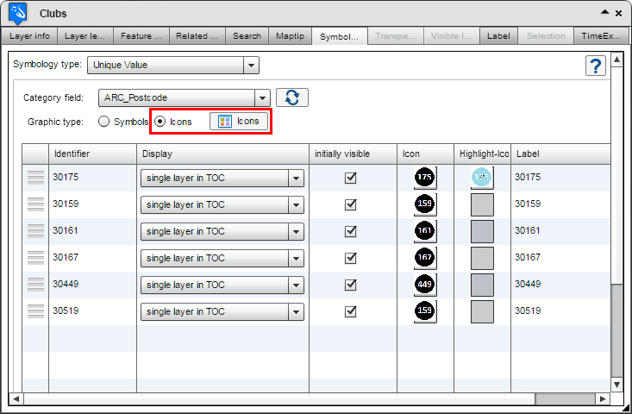Viewport: 632px width, 414px height.
Task: Click the 161 icon in row 30161
Action: point(425,231)
